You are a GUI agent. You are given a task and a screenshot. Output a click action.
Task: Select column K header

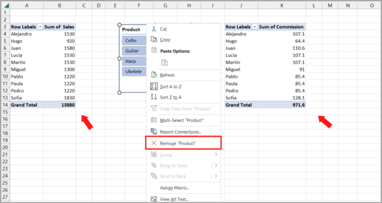click(282, 5)
